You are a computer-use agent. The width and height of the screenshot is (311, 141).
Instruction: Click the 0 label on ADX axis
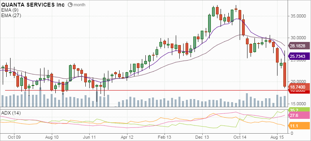pyautogui.click(x=292, y=133)
